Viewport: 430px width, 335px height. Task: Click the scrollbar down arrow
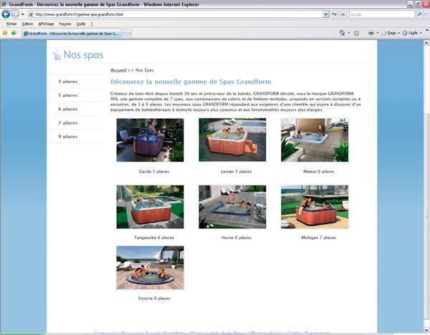coord(426,330)
